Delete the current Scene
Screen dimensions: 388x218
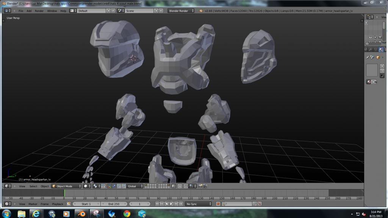click(x=161, y=11)
